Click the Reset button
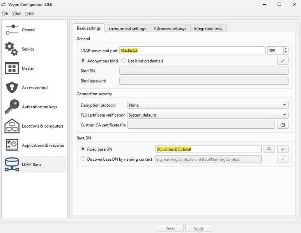Image resolution: width=301 pixels, height=233 pixels. [170, 228]
